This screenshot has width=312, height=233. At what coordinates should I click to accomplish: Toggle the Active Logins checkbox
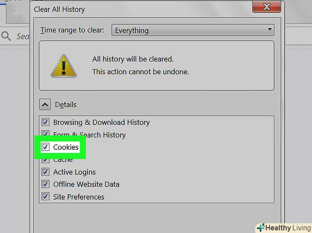coord(45,172)
